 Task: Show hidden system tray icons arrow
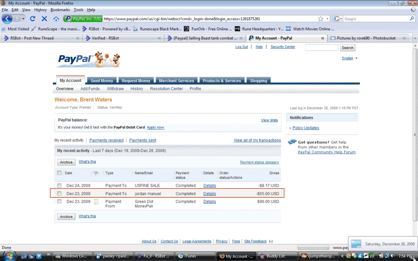coord(342,256)
